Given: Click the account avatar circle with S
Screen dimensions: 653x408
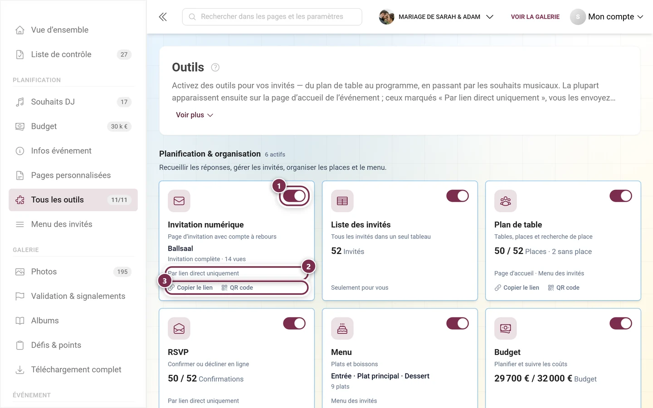Looking at the screenshot, I should pos(578,17).
